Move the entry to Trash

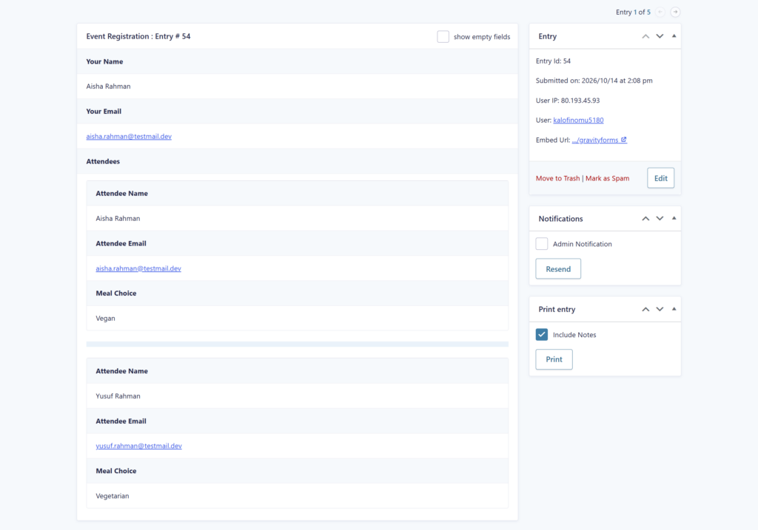pyautogui.click(x=558, y=178)
